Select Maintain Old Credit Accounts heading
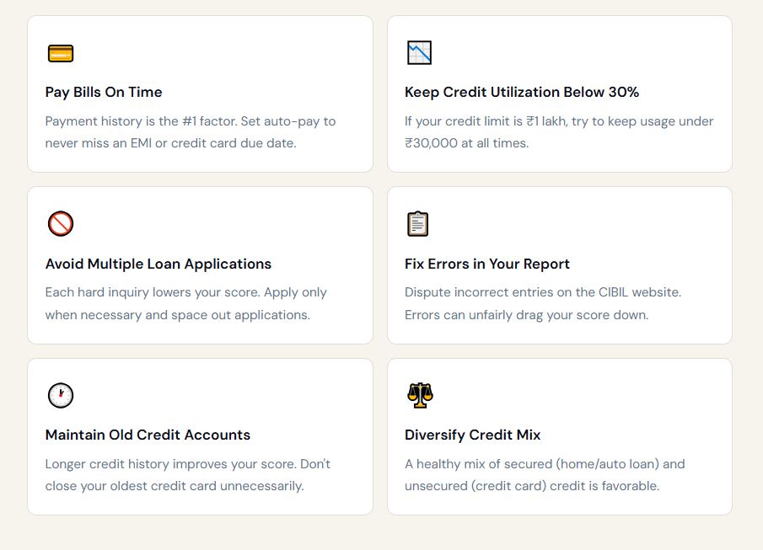 click(148, 435)
